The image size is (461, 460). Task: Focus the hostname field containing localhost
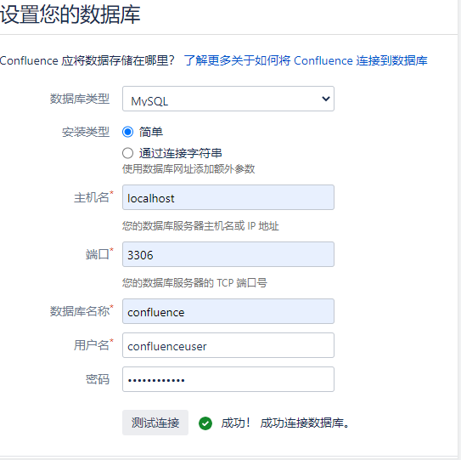[x=228, y=197]
